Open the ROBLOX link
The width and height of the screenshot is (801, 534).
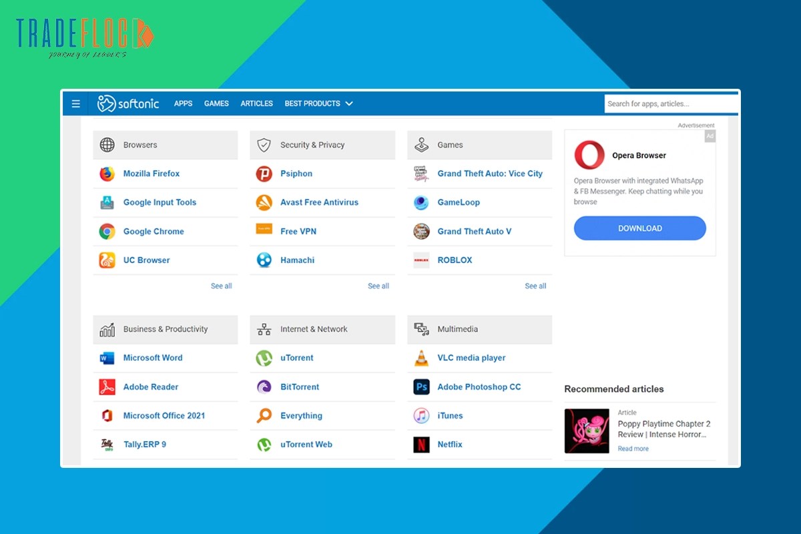click(x=455, y=260)
